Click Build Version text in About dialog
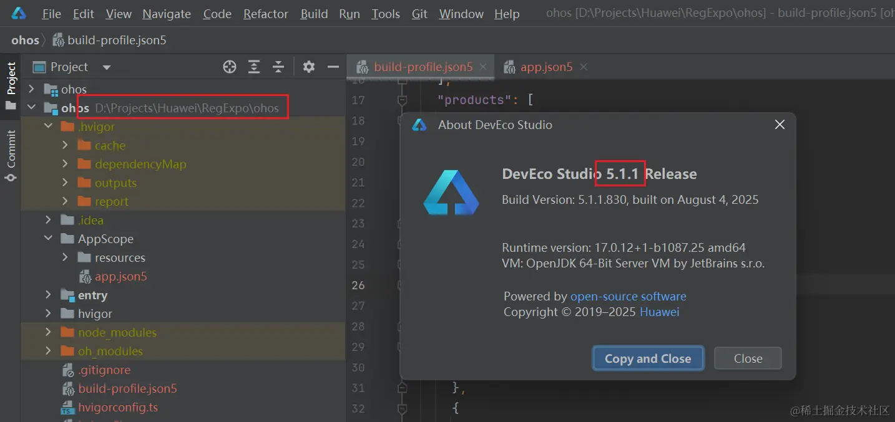Screen dimensions: 895x422 [630, 199]
